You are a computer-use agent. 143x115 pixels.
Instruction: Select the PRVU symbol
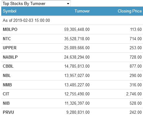coord(8,113)
